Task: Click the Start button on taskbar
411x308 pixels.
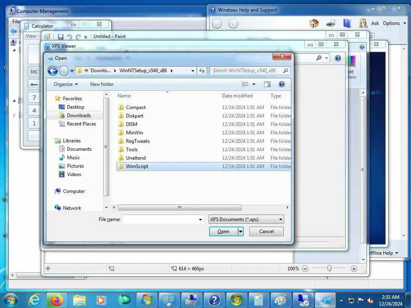Action: click(x=11, y=300)
